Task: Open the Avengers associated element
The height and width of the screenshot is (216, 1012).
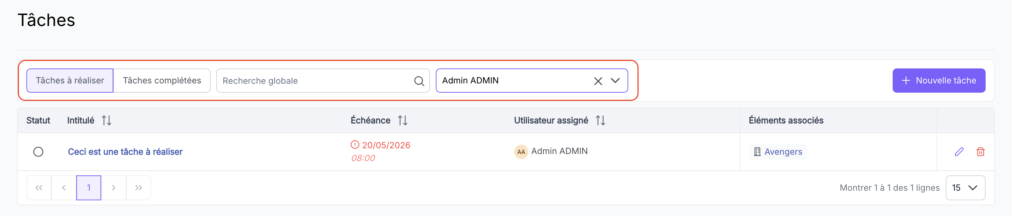Action: click(778, 151)
